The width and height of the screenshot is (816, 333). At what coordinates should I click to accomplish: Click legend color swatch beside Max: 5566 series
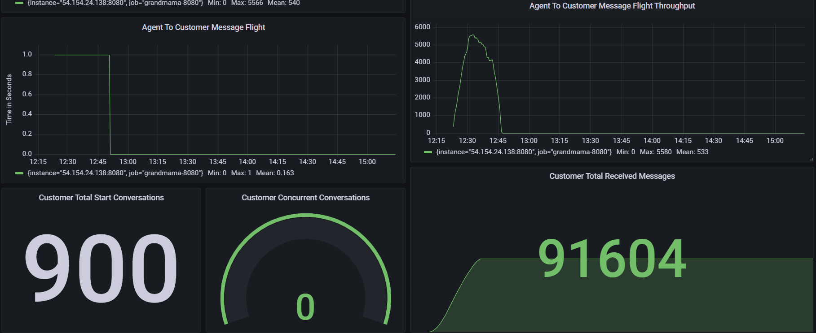pyautogui.click(x=19, y=3)
